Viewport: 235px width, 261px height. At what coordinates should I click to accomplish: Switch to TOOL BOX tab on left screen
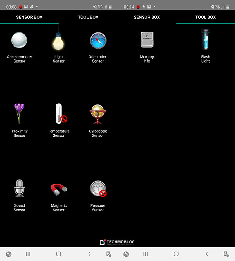point(88,17)
